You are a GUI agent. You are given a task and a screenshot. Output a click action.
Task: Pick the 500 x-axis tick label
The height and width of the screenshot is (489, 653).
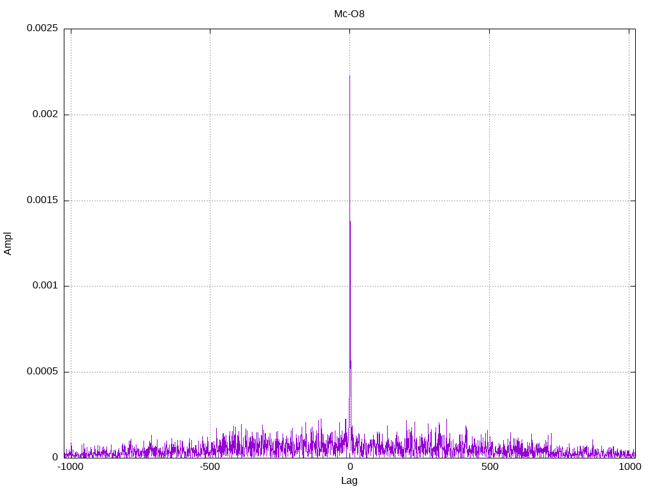[489, 467]
